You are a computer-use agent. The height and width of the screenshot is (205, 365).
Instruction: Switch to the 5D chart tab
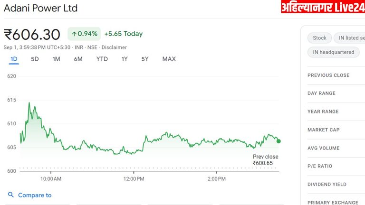click(35, 59)
